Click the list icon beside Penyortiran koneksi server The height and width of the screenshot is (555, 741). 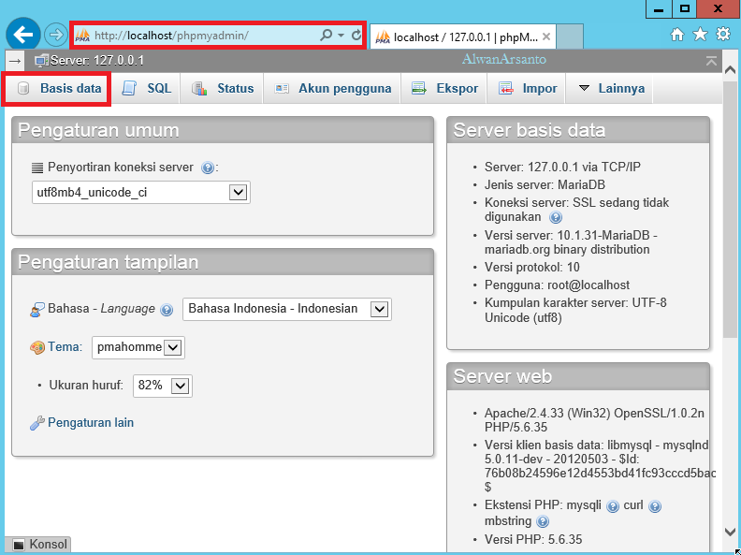(37, 168)
